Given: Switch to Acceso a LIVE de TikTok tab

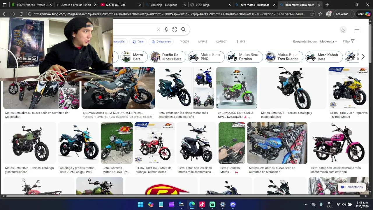Looking at the screenshot, I should (76, 5).
